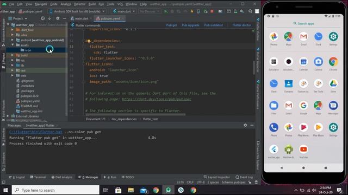Expand the .dart_tool folder

[13, 30]
